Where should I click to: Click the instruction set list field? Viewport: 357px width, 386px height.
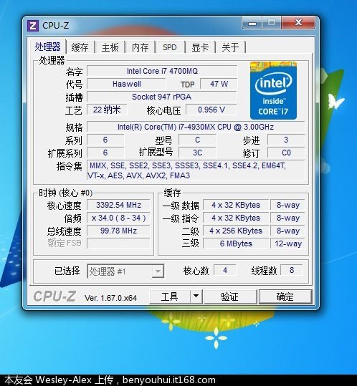pos(196,170)
